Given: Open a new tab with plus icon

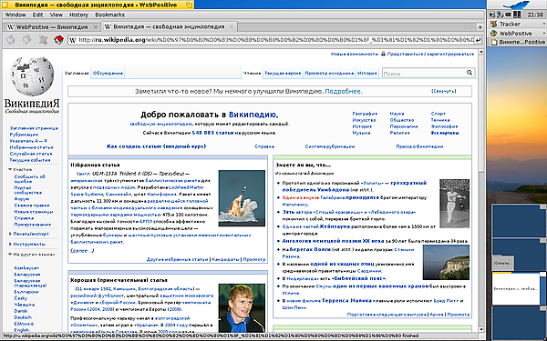Looking at the screenshot, I should (x=480, y=26).
